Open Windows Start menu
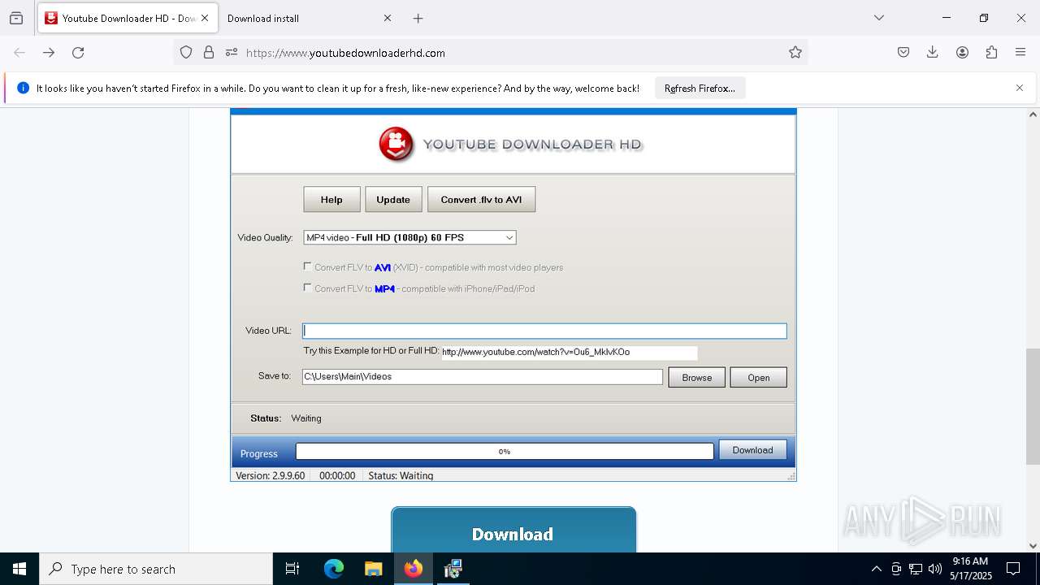1040x585 pixels. (19, 569)
